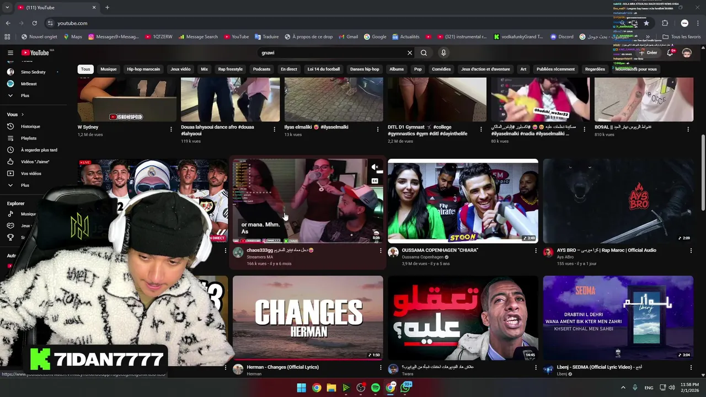Close the (111) YouTube tab
The height and width of the screenshot is (397, 706).
click(94, 8)
